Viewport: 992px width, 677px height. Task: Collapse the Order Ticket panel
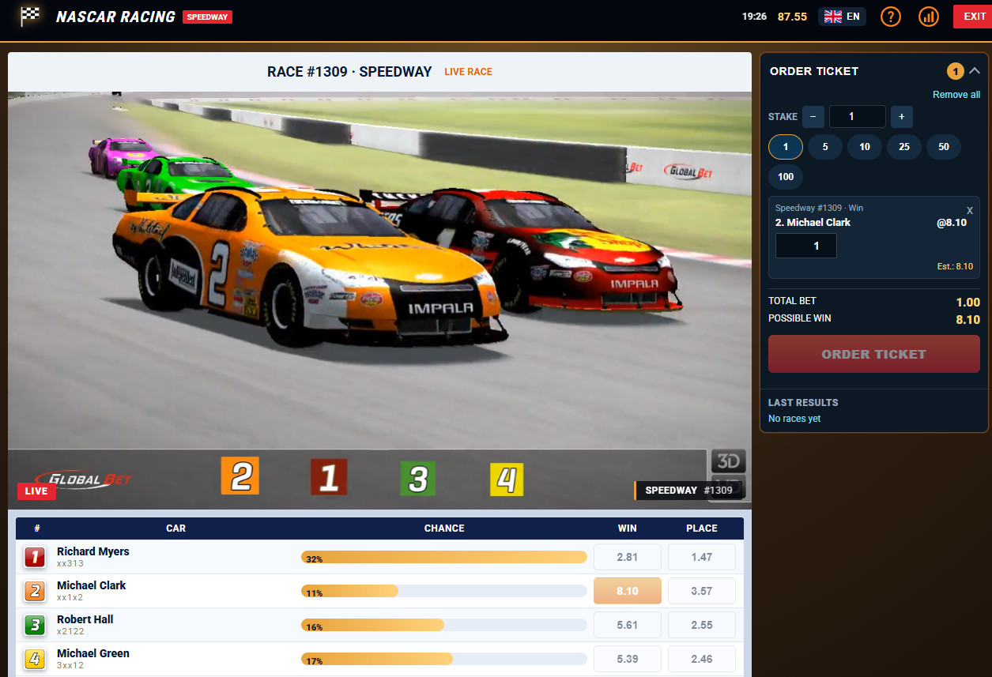coord(975,71)
